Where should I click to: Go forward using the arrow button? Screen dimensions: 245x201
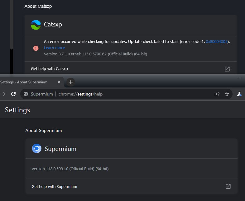point(3,94)
